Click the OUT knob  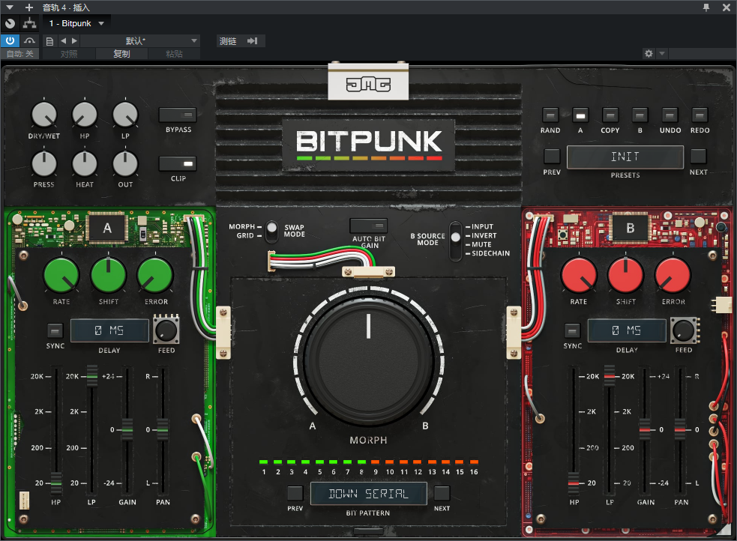(125, 164)
